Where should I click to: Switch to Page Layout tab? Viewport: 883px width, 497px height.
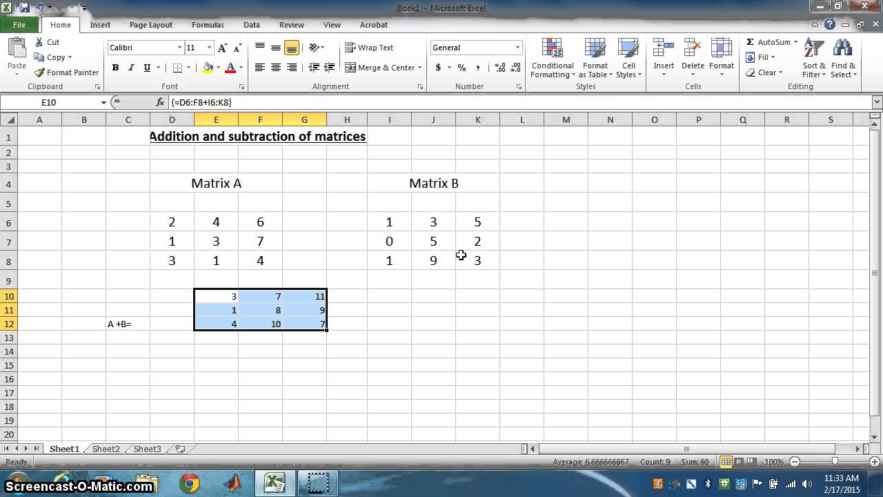[x=151, y=25]
